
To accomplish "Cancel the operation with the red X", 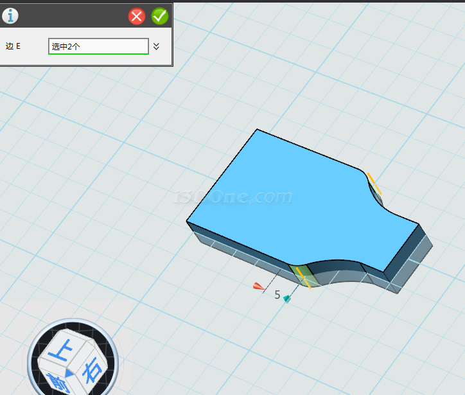I will tap(137, 16).
